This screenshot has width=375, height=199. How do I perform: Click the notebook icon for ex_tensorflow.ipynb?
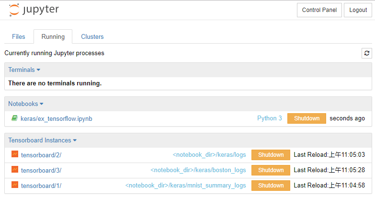[14, 118]
